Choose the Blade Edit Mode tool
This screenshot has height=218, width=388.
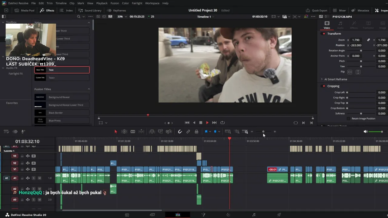133,132
